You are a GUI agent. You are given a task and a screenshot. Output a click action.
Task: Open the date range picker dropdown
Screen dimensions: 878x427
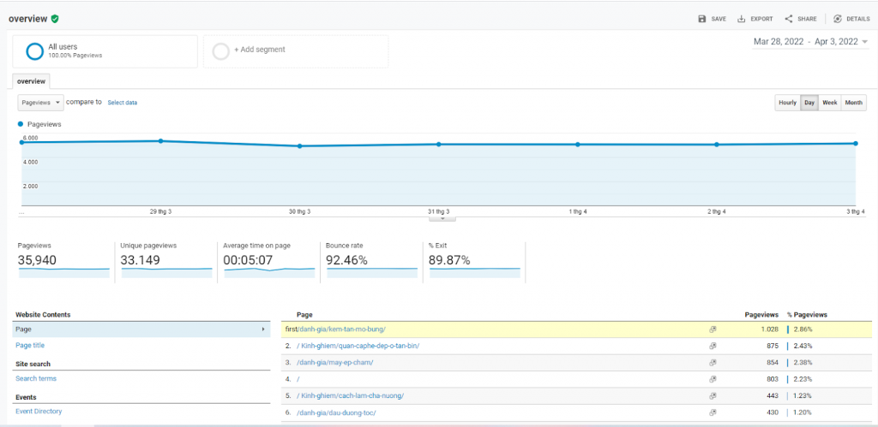810,42
